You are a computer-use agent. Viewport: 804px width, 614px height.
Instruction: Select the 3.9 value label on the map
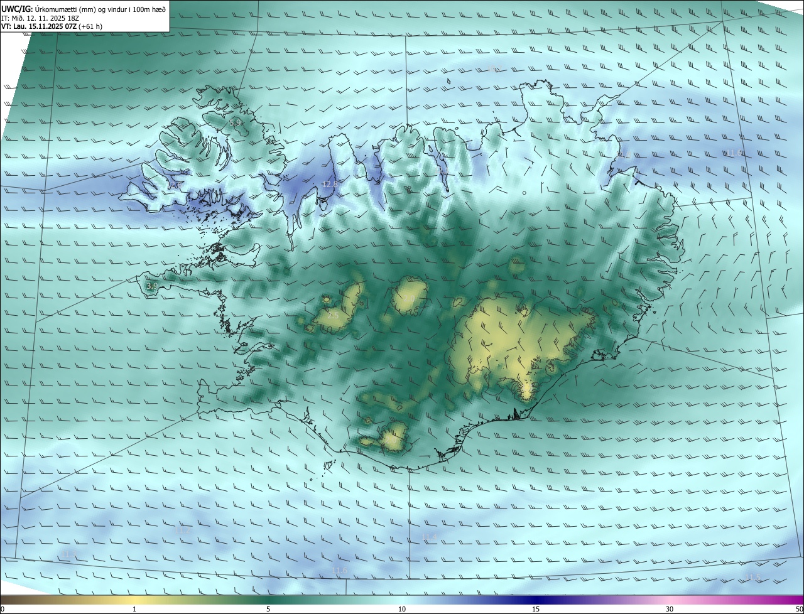(x=152, y=286)
